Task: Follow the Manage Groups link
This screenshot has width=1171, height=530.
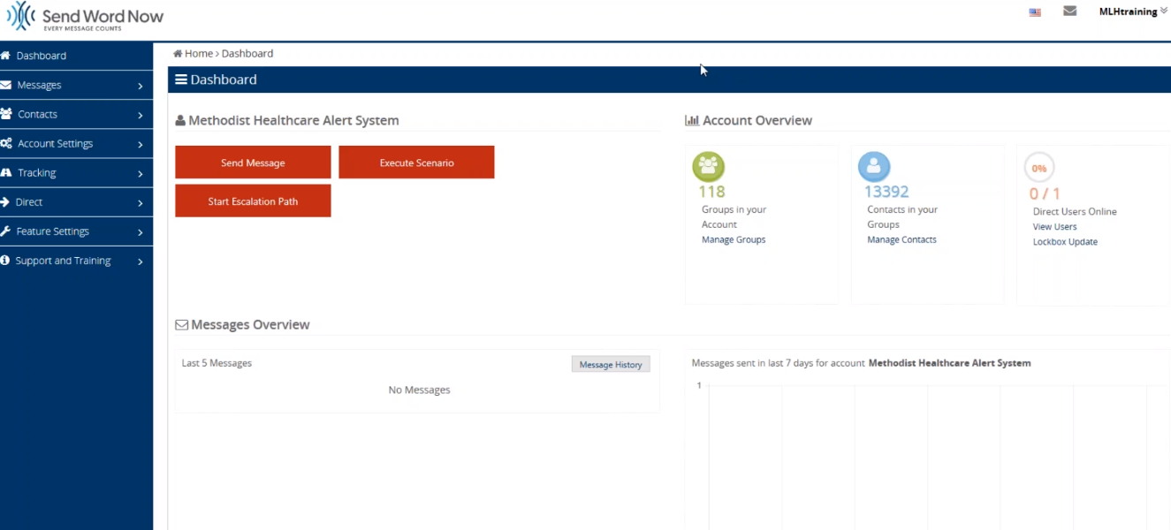Action: click(734, 239)
